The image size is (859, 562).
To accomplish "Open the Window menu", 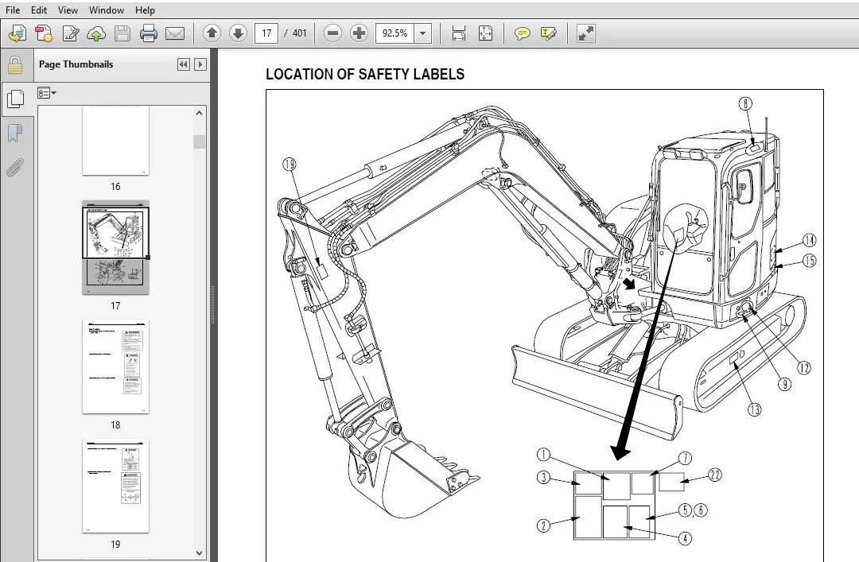I will (107, 10).
